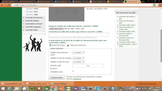
Task: Click Choose from Google Drive
Action: coord(77,45)
